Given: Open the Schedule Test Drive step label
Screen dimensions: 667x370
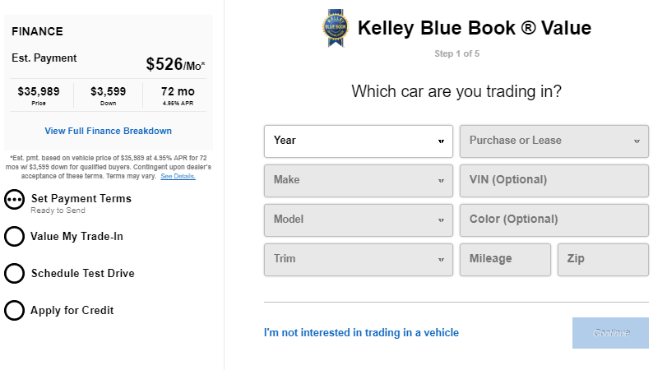Looking at the screenshot, I should tap(82, 274).
